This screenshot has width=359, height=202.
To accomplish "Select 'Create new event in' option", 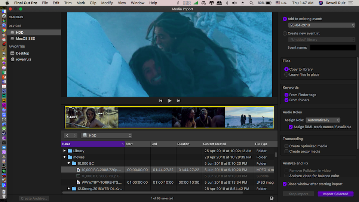I will 285,33.
